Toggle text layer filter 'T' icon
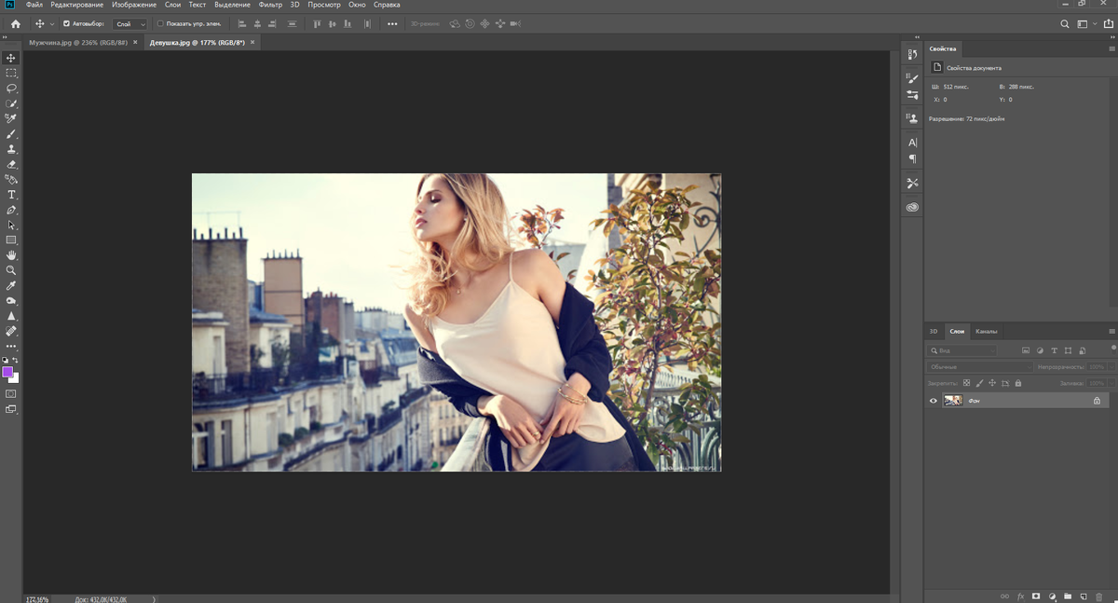 tap(1054, 350)
